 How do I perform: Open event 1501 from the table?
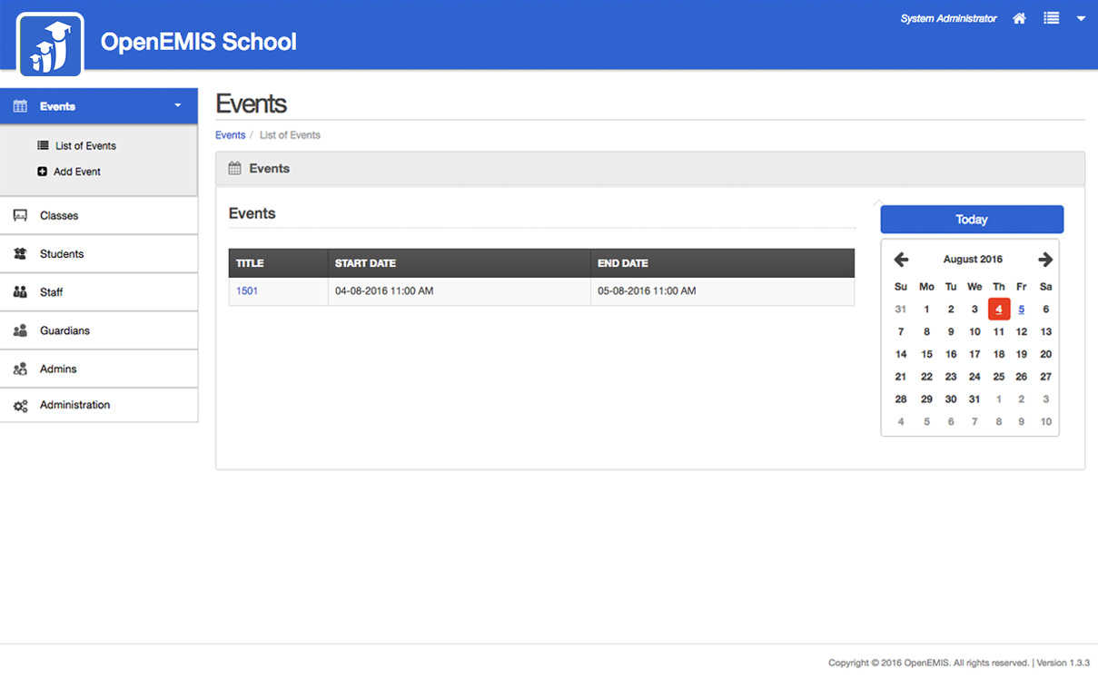246,291
